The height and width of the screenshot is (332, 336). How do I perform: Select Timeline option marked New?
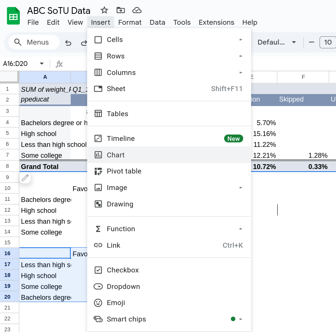tap(120, 139)
